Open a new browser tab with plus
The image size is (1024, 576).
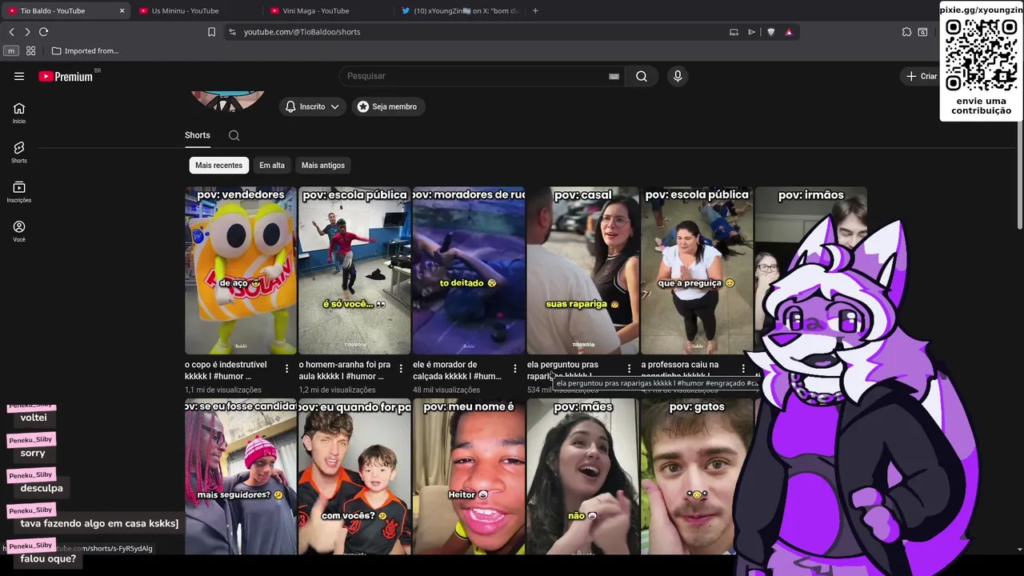535,10
